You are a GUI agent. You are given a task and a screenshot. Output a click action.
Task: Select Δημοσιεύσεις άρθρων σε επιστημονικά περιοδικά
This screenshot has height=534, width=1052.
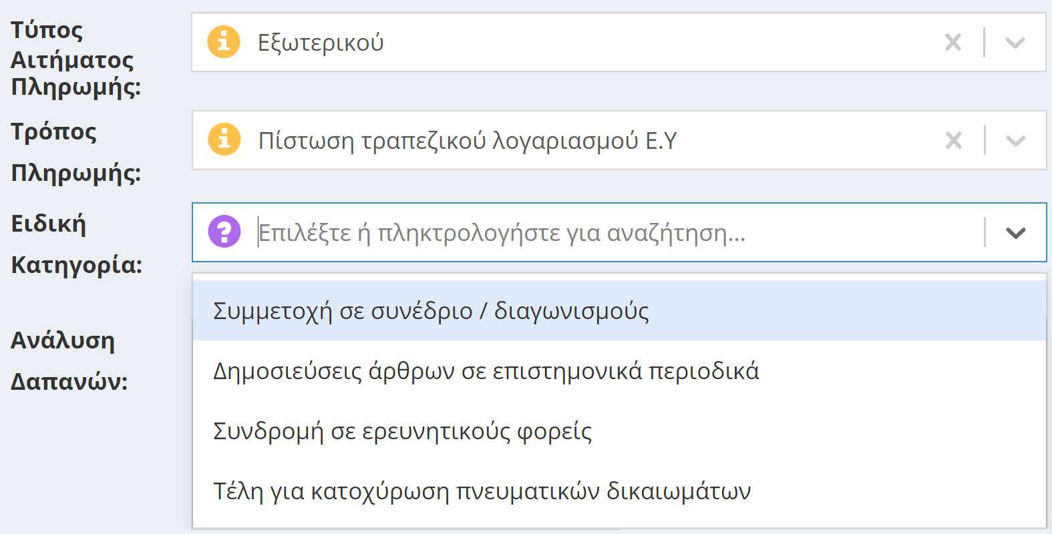click(486, 371)
